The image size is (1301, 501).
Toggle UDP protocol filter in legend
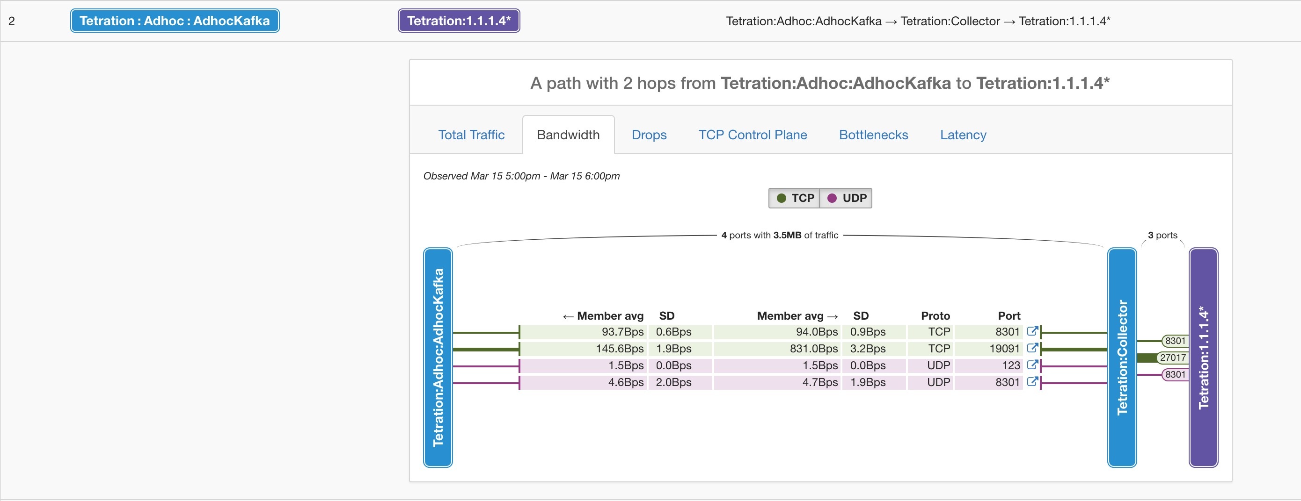click(847, 198)
